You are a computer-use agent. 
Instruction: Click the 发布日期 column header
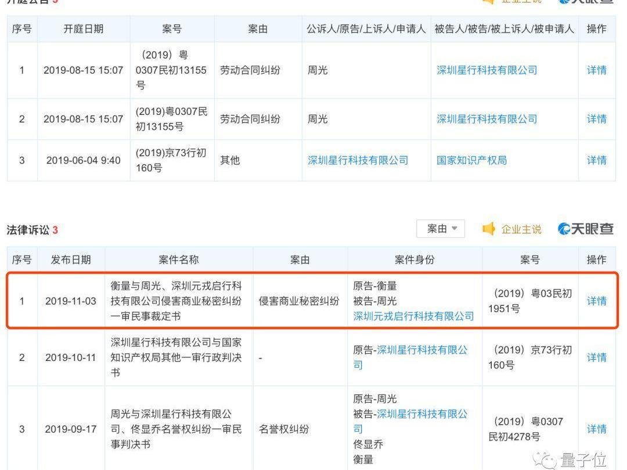point(71,260)
